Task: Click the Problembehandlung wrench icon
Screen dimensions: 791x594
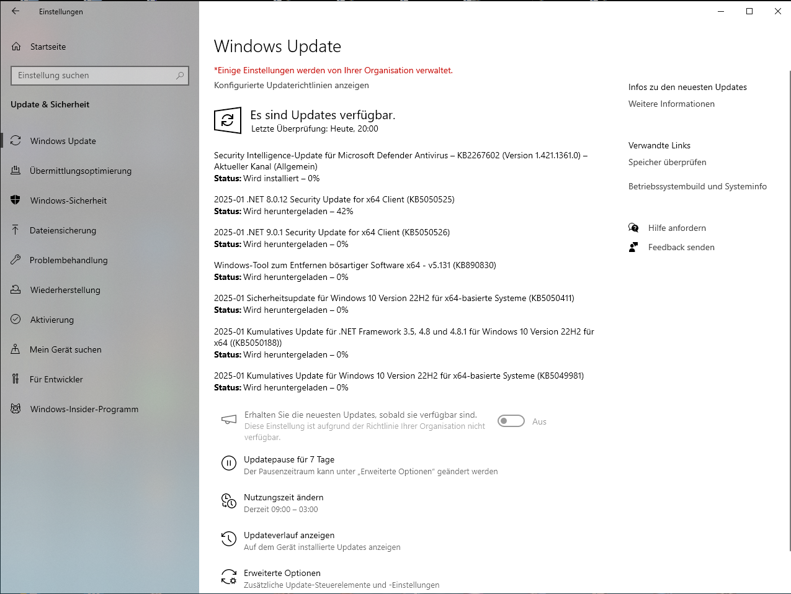Action: click(16, 260)
